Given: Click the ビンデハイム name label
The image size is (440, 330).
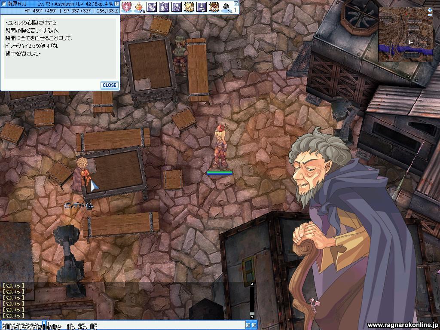Looking at the screenshot, I should pos(79,205).
